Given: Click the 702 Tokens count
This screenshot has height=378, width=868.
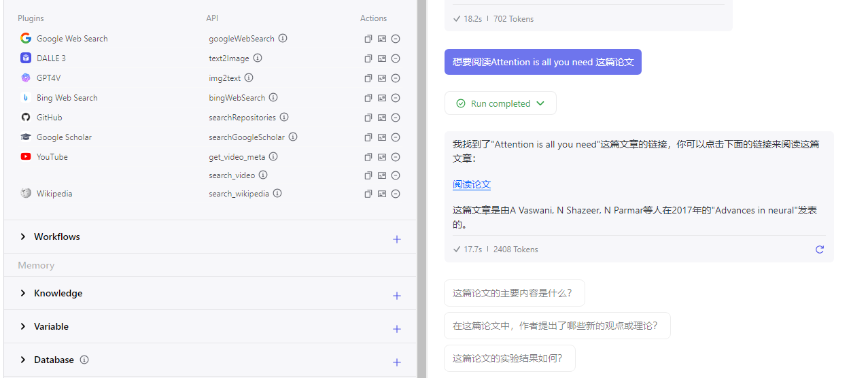Looking at the screenshot, I should pos(514,19).
